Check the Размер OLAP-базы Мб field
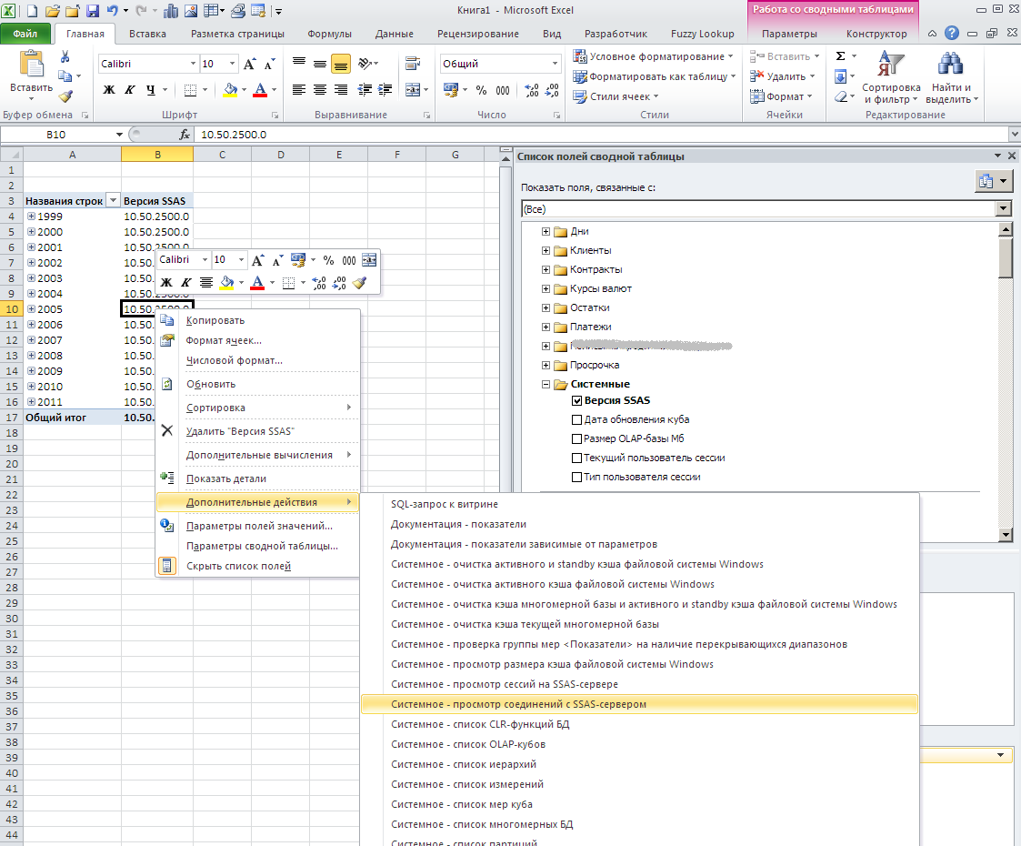The width and height of the screenshot is (1021, 846). pos(577,439)
